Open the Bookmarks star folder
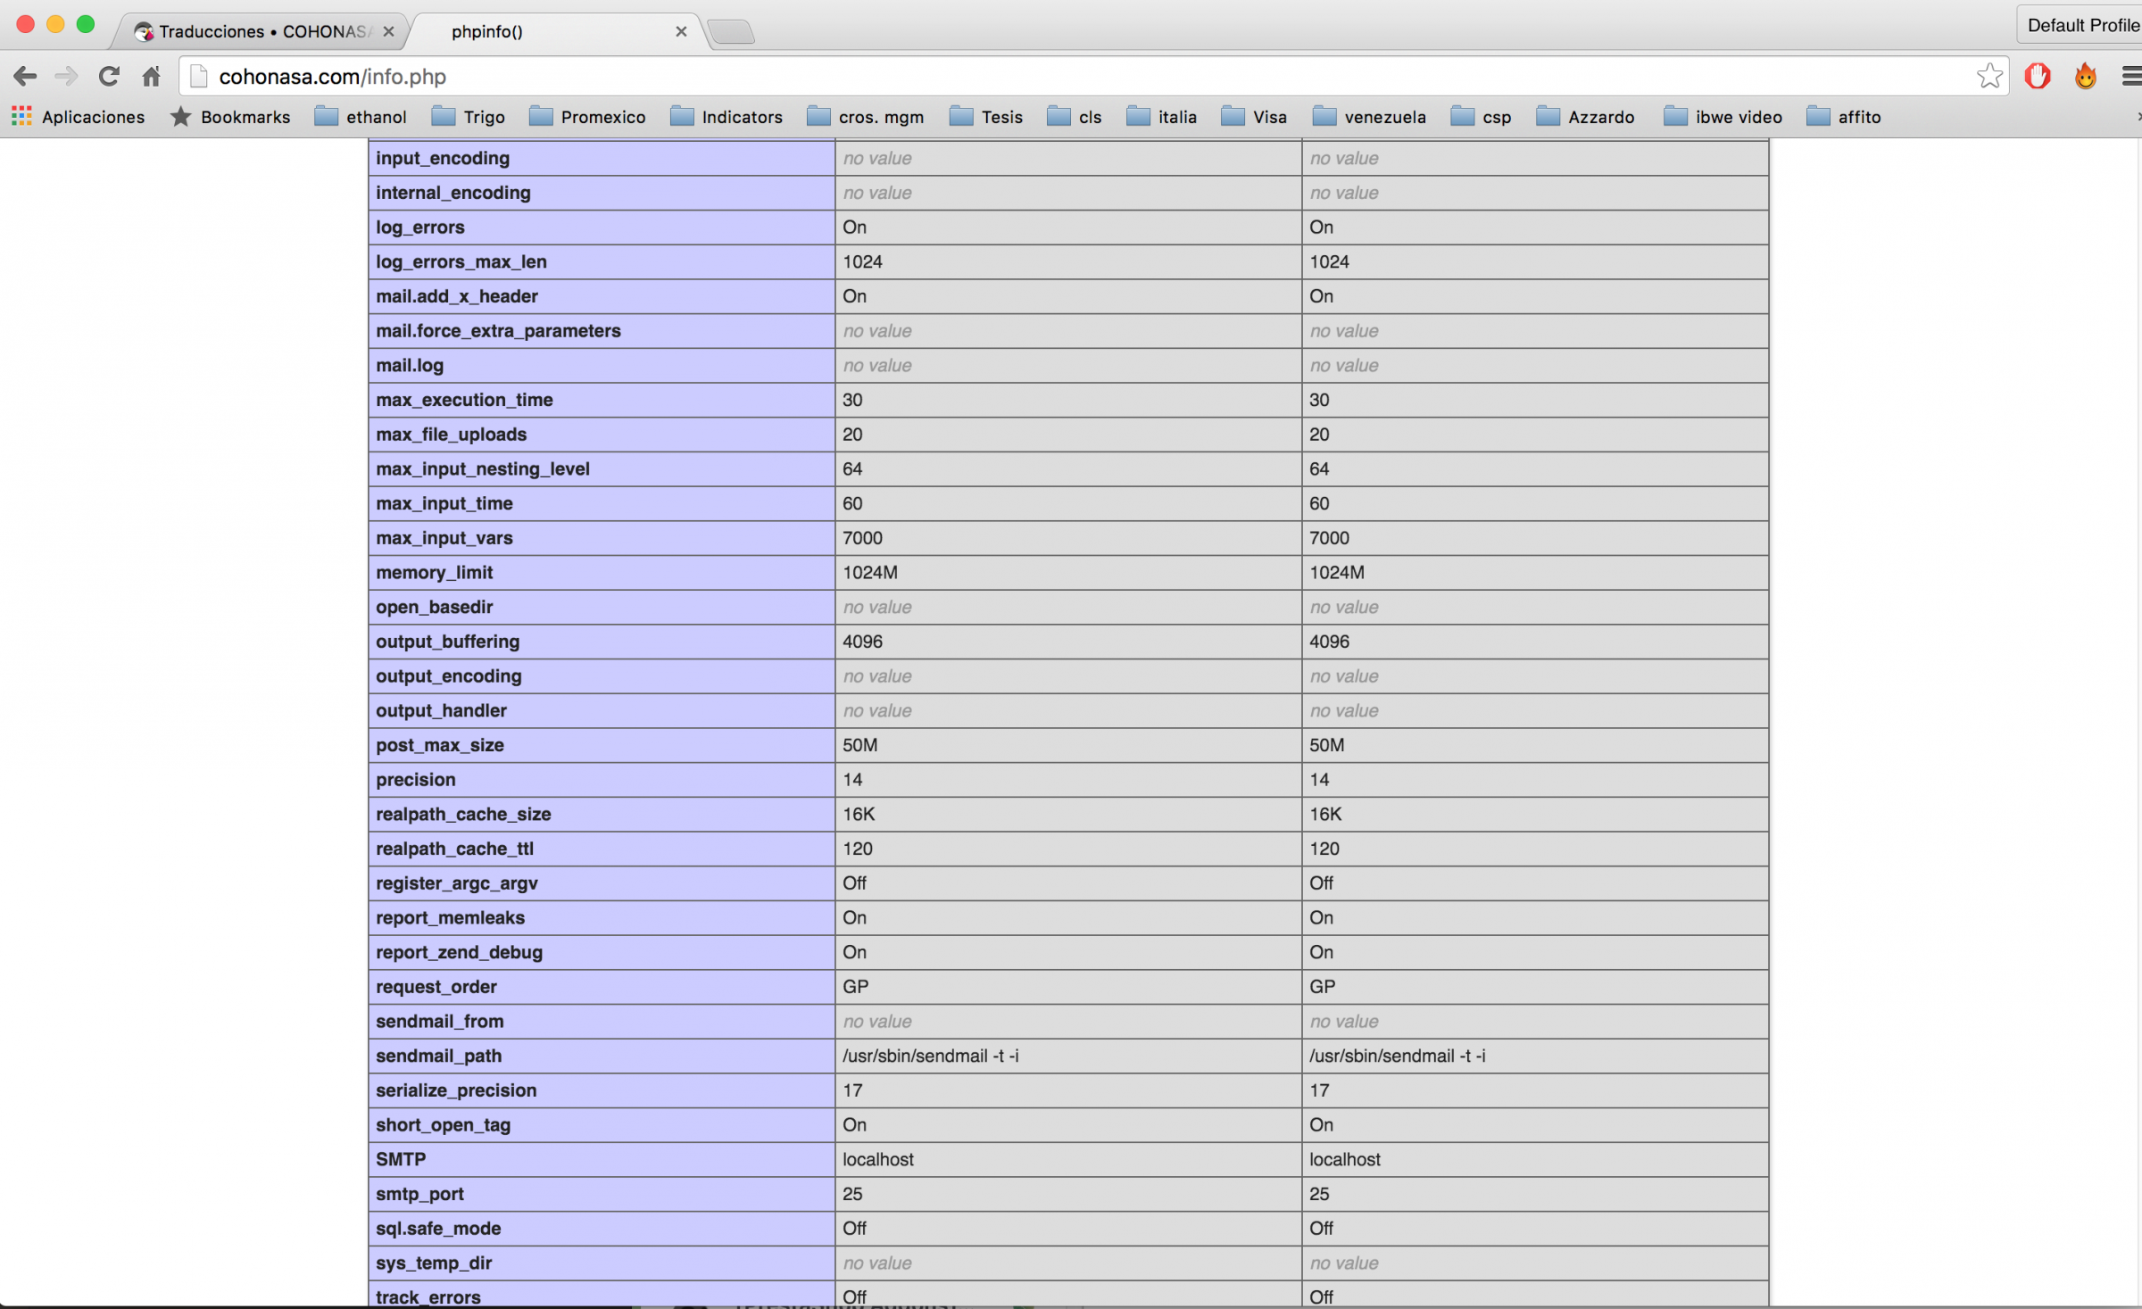This screenshot has height=1309, width=2142. [230, 117]
